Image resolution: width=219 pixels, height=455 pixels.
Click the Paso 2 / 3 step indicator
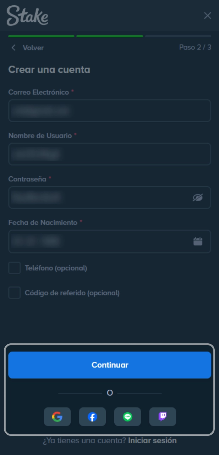(x=196, y=47)
